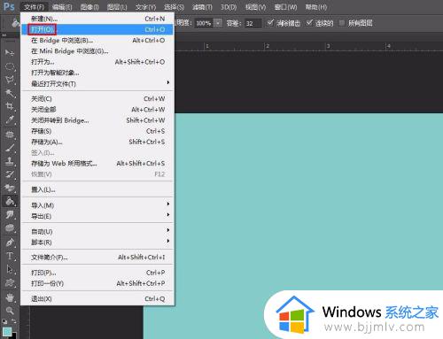Choose 存储为(A)... menu entry

click(97, 142)
